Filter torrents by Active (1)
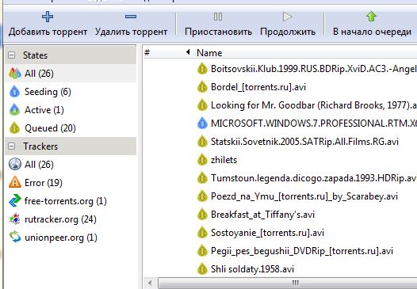This screenshot has width=417, height=289. [x=71, y=110]
